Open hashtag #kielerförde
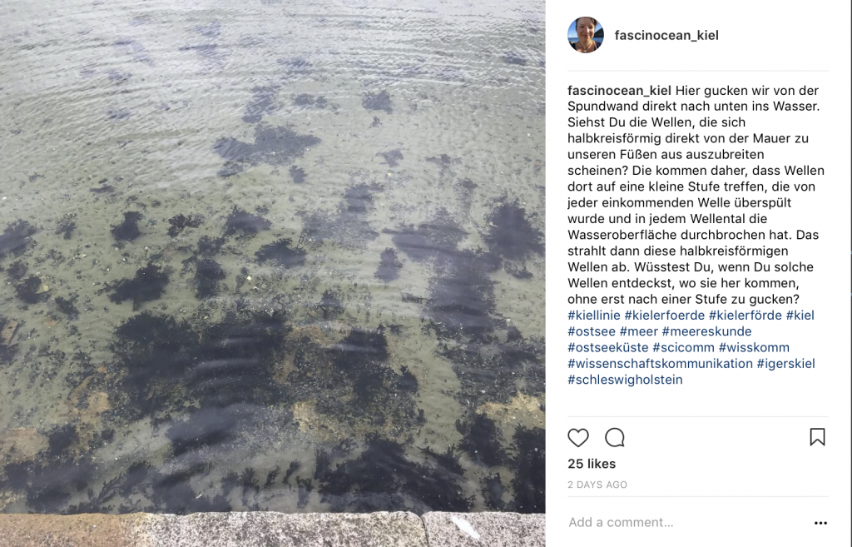Screen dimensions: 852x547 click(745, 316)
